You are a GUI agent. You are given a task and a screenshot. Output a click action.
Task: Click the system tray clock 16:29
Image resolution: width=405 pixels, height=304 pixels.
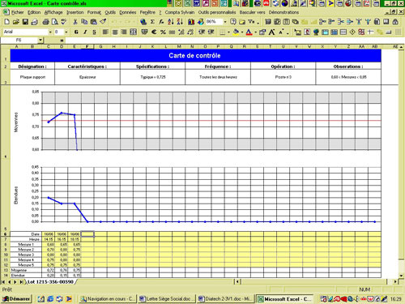tap(396, 299)
